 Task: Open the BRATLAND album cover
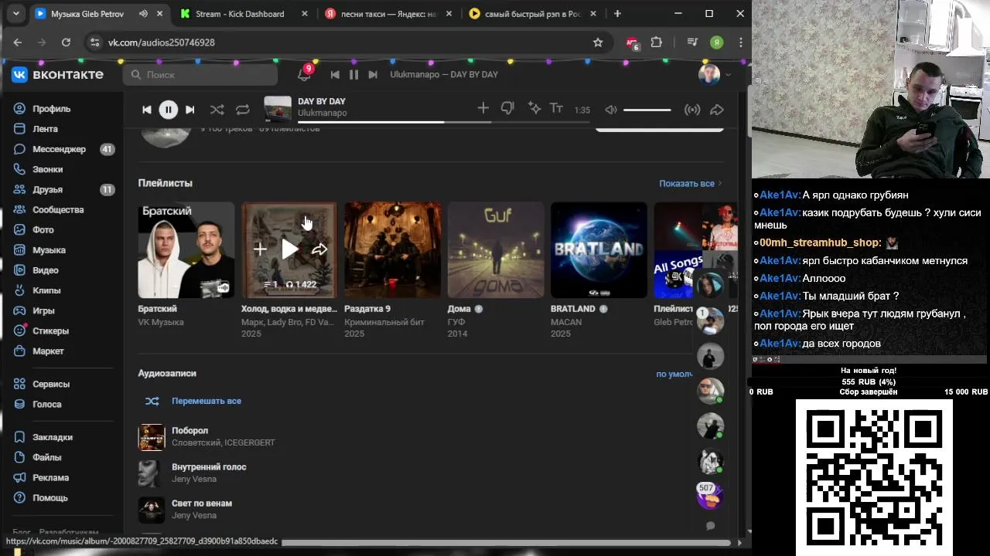point(599,250)
